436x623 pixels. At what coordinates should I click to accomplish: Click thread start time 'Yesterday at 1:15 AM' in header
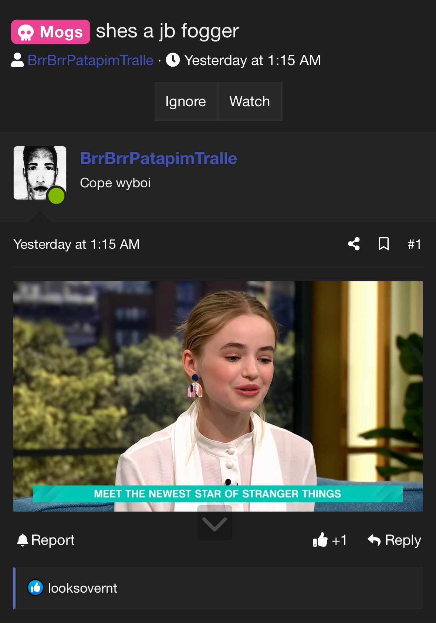tap(253, 60)
